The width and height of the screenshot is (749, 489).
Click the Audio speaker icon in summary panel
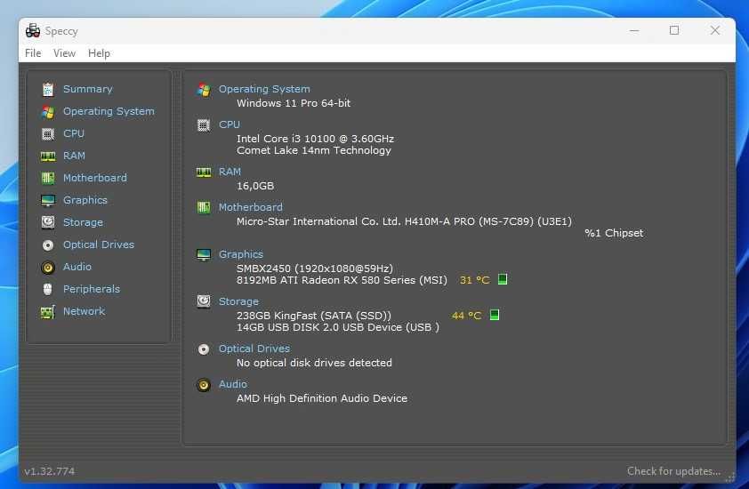pos(204,385)
